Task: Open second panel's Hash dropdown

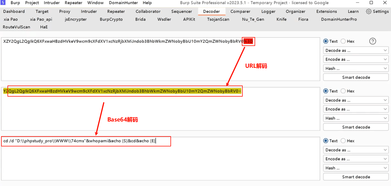Action: coord(356,118)
